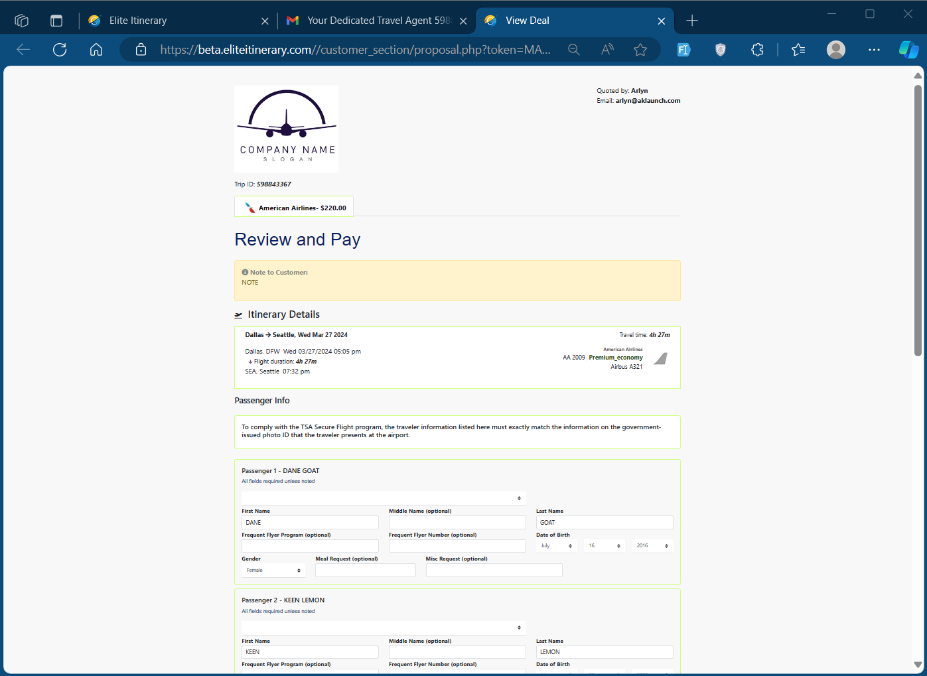Click Passenger 1 Meal Request field
Screen dimensions: 927x676
pyautogui.click(x=365, y=571)
